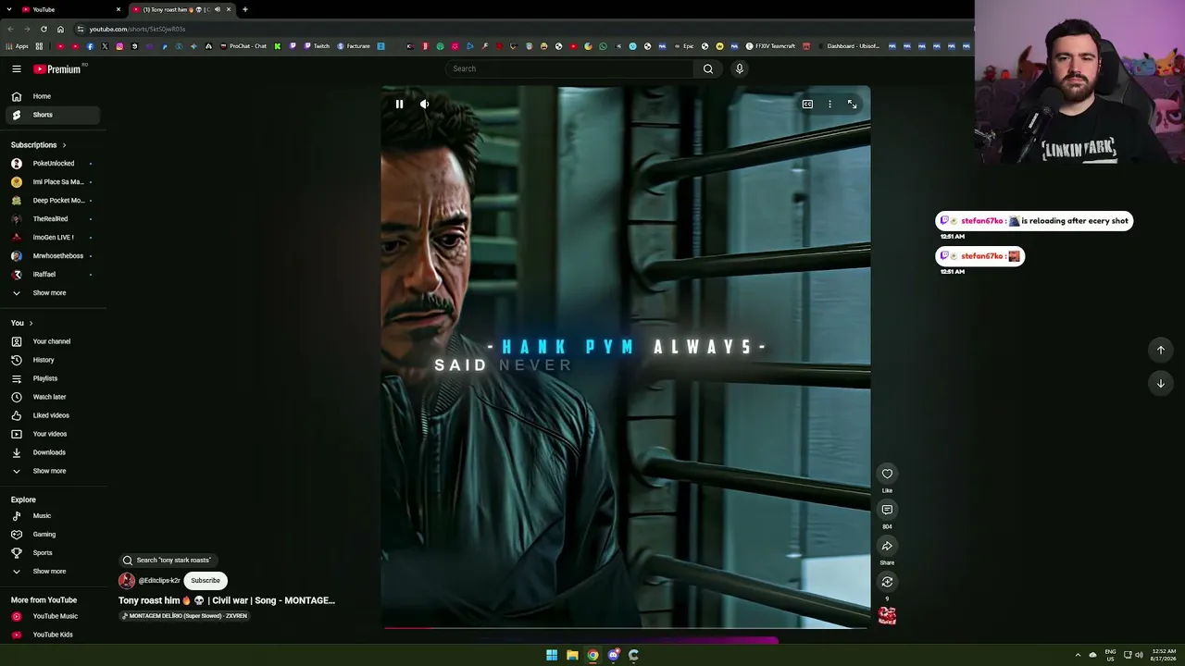Search with your voice microphone
This screenshot has height=666, width=1185.
tap(739, 68)
